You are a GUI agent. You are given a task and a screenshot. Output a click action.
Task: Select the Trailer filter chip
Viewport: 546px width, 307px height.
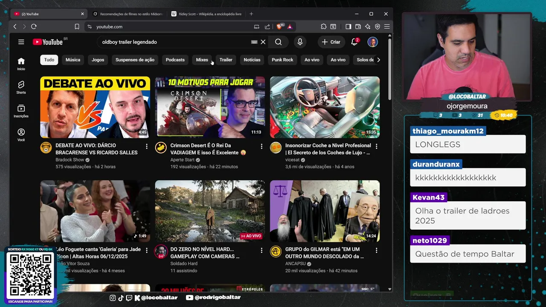pyautogui.click(x=226, y=60)
